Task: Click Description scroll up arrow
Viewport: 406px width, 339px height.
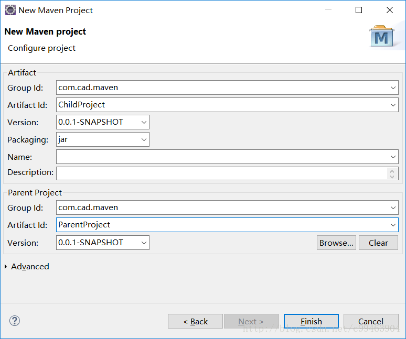Action: pos(392,171)
